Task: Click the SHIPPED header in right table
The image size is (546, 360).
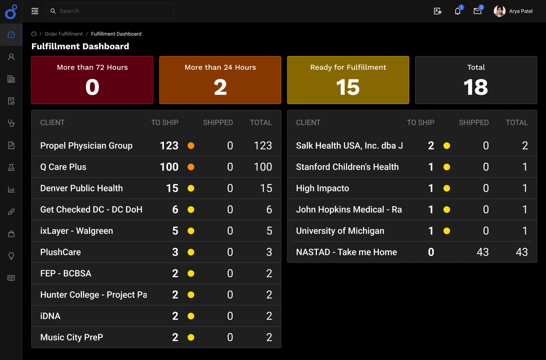Action: [x=474, y=122]
